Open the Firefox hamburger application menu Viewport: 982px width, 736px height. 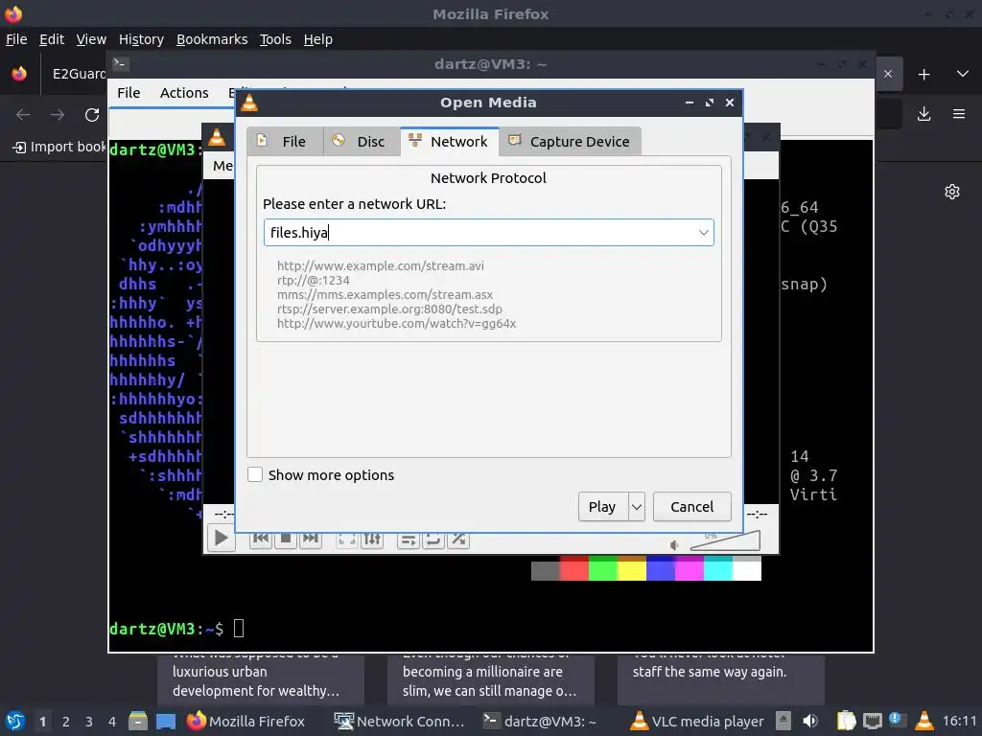point(959,114)
